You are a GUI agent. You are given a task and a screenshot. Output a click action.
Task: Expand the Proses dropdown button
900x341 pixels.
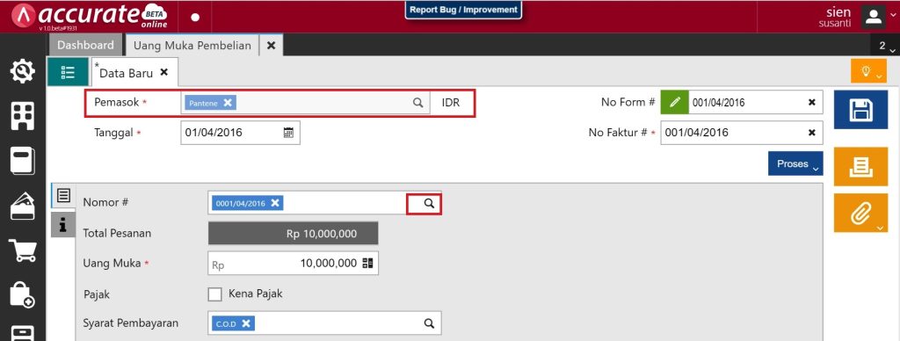[x=795, y=163]
